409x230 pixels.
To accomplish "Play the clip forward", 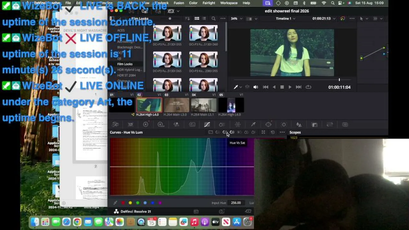I will tap(290, 87).
